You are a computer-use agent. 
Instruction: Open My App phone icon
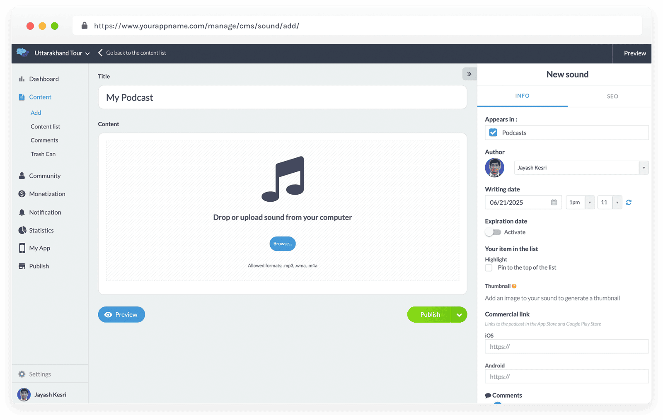click(x=22, y=248)
